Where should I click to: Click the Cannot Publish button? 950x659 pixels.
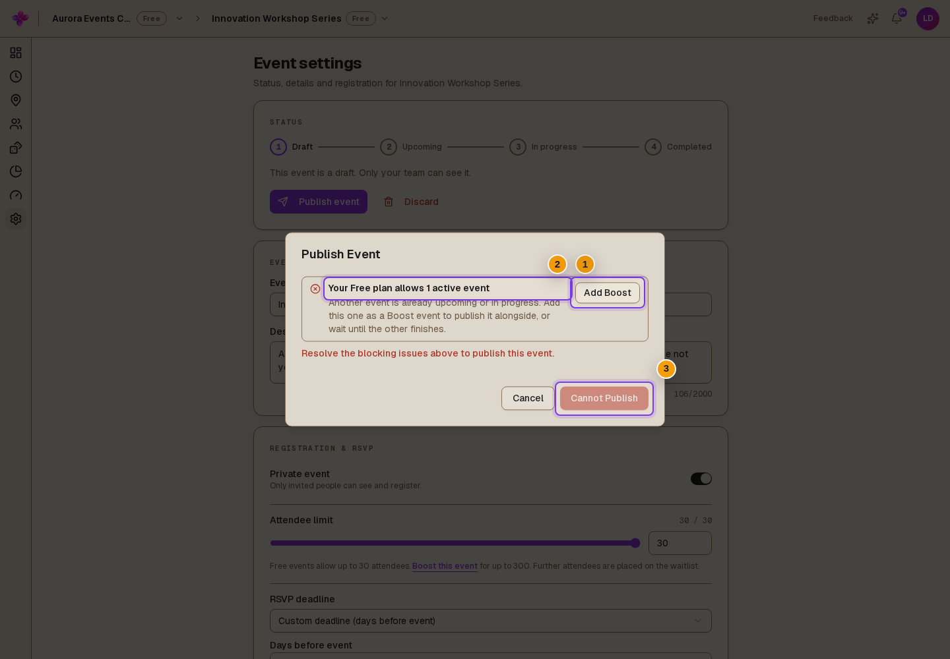pos(604,398)
